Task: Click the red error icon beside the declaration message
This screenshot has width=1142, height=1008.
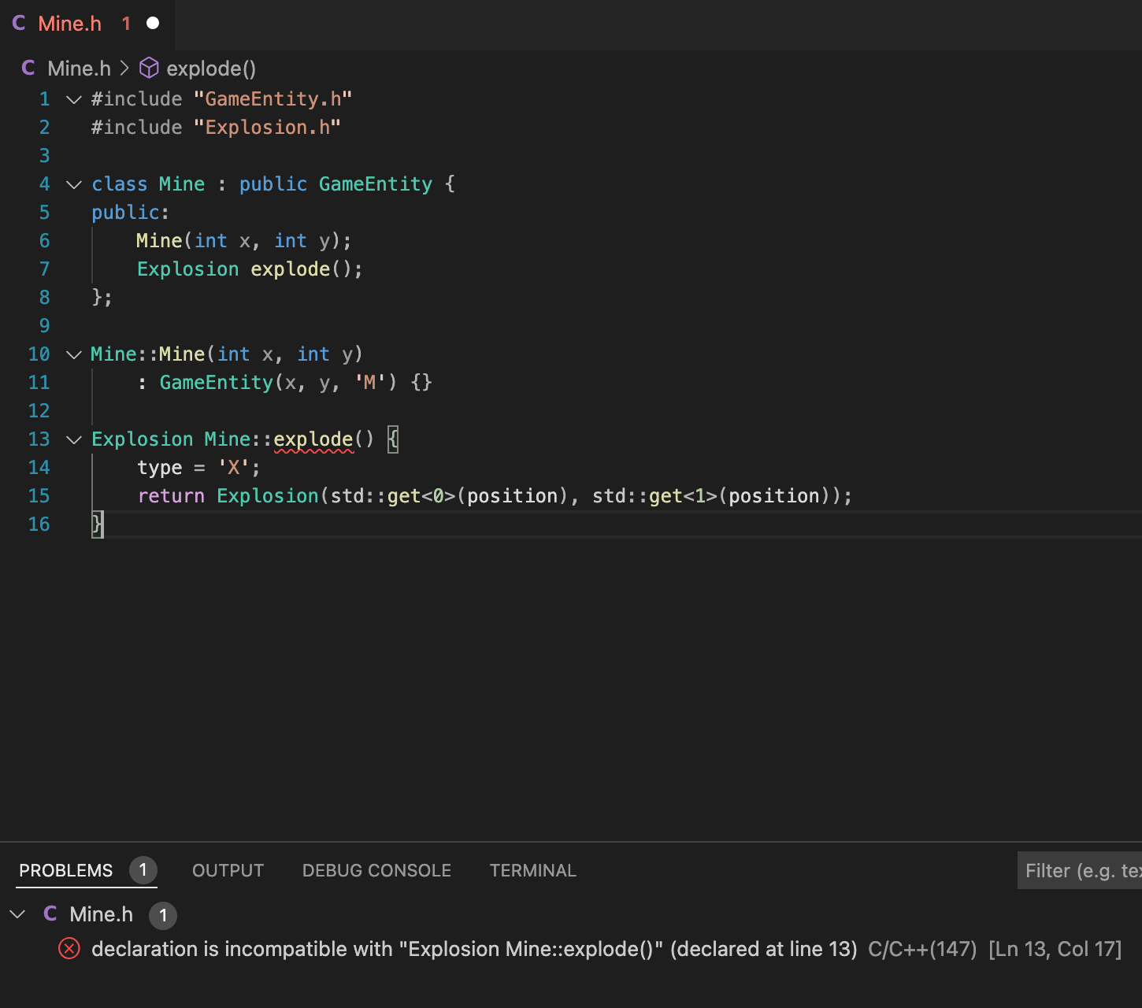Action: (69, 949)
